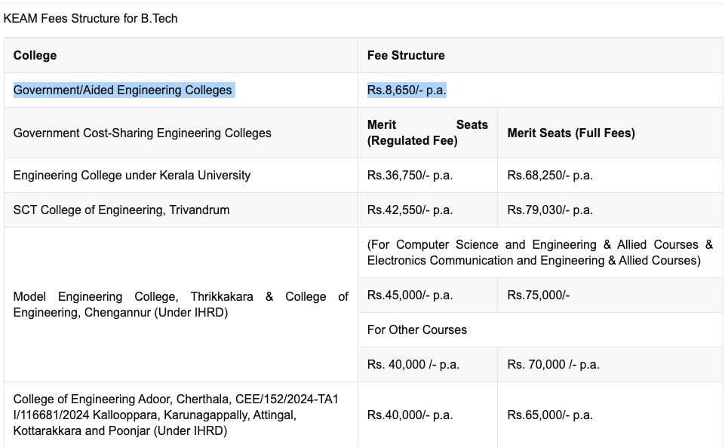Click the 'Rs.42,550/- p.a.' fee cell

click(410, 210)
